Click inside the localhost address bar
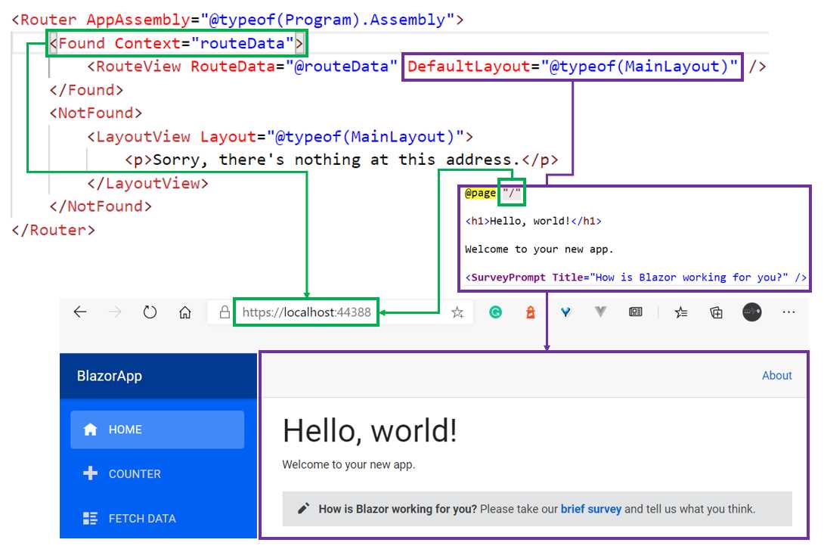Image resolution: width=824 pixels, height=549 pixels. [x=306, y=312]
